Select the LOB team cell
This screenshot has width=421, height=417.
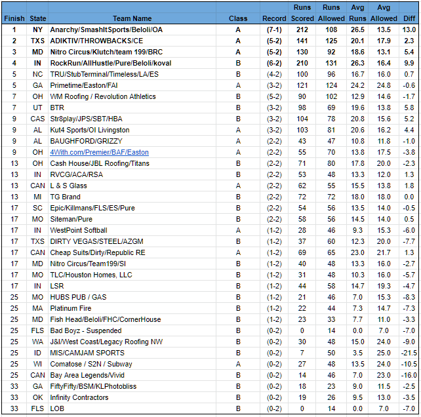click(132, 408)
